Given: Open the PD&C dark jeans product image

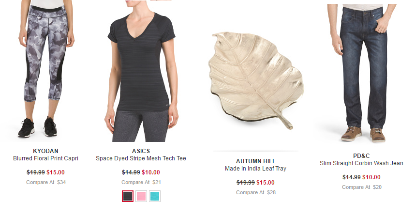Looking at the screenshot, I should tap(361, 73).
